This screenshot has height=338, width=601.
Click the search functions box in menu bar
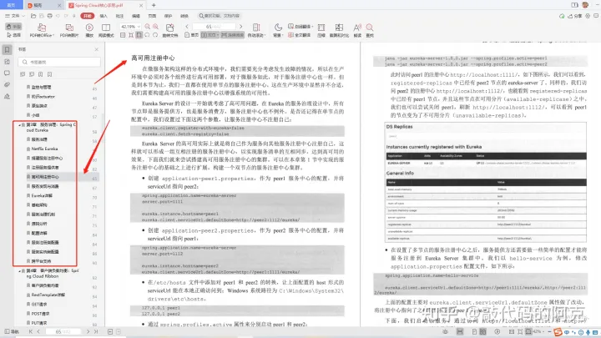[x=220, y=16]
